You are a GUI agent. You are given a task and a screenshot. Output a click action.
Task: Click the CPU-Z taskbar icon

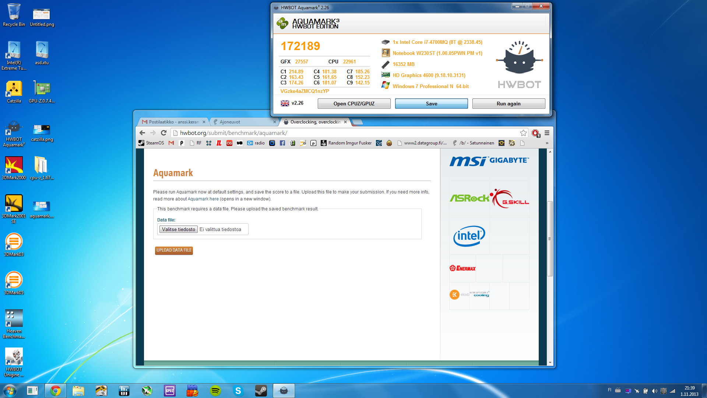click(170, 391)
